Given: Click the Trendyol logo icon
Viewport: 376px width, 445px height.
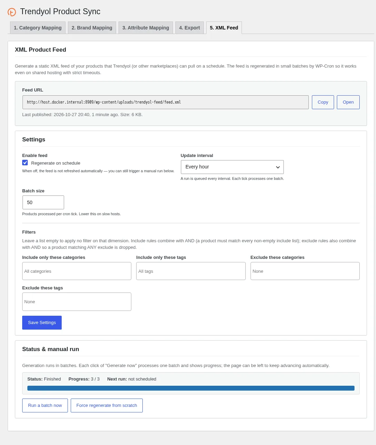Looking at the screenshot, I should click(x=12, y=12).
